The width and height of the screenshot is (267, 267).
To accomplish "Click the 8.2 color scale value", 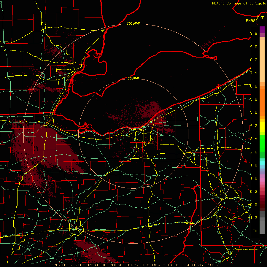I will point(254,60).
